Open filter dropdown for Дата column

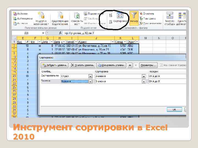tap(64, 42)
